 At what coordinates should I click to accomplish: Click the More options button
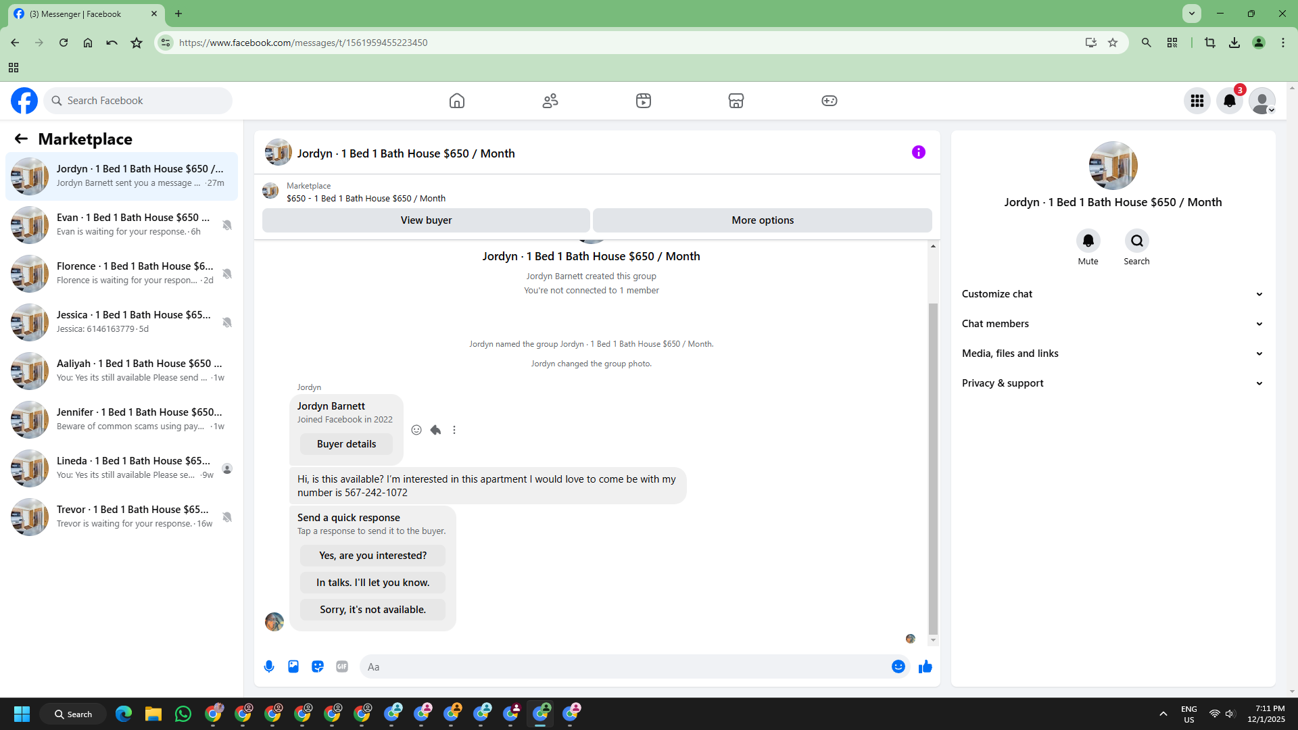pyautogui.click(x=763, y=220)
